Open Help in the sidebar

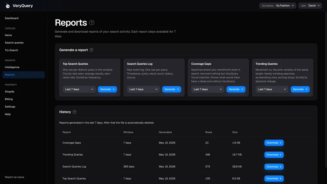(8, 114)
